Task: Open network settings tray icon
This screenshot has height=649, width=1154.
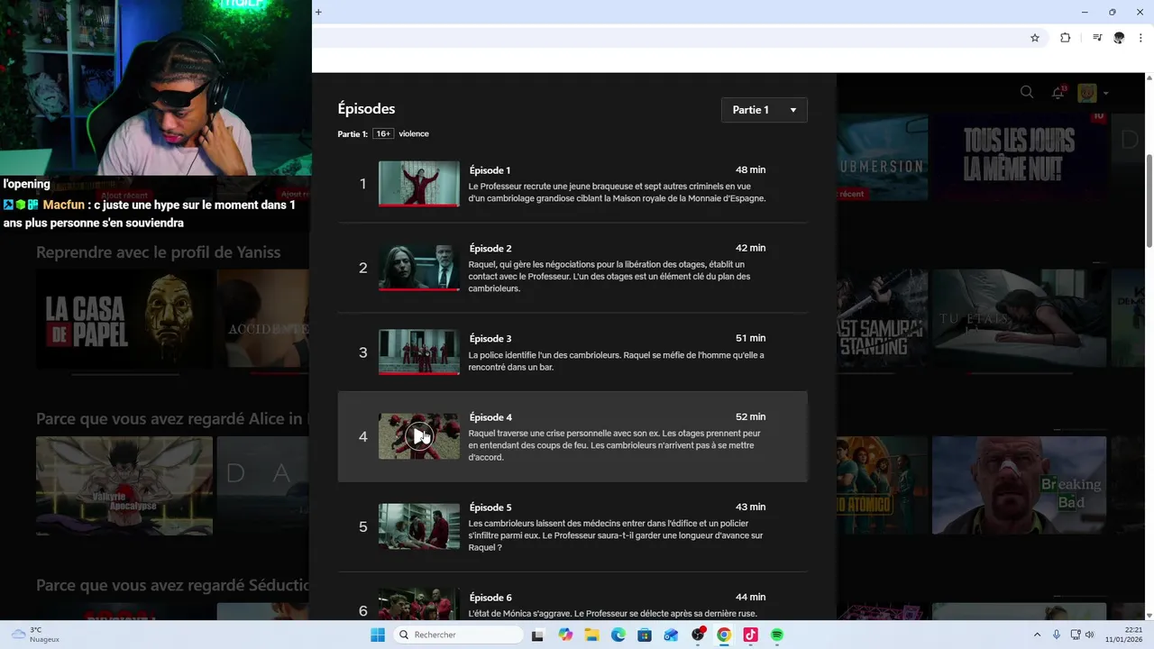Action: point(1076,635)
